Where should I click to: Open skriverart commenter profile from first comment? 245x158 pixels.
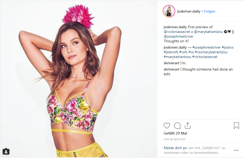point(171,63)
